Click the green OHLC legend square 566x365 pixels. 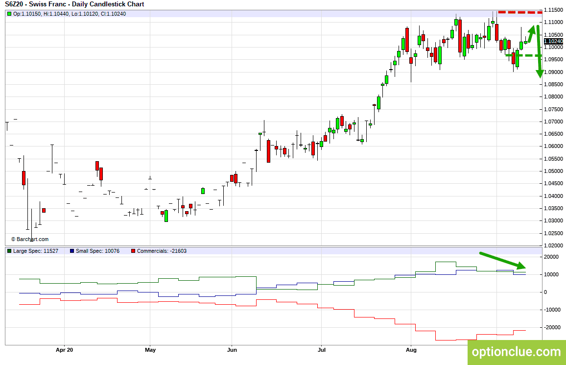click(x=9, y=14)
